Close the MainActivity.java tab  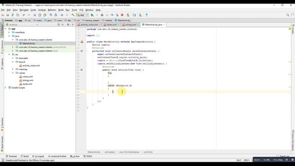164,24
